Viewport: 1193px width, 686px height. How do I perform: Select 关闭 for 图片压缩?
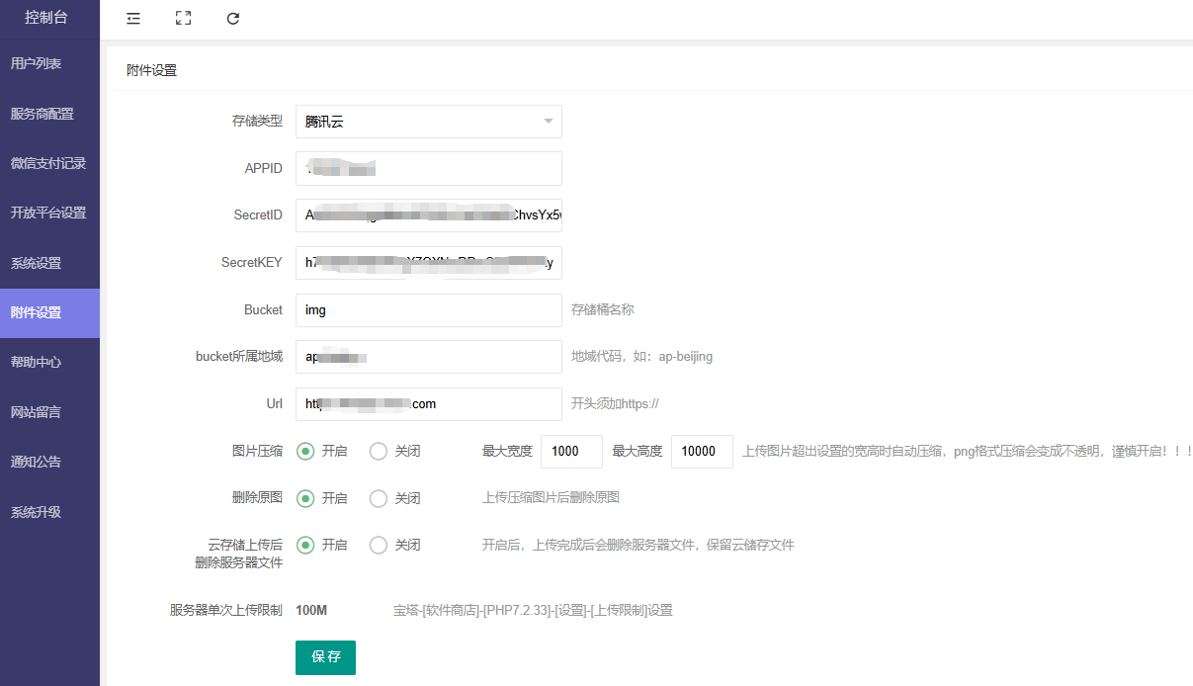point(379,451)
